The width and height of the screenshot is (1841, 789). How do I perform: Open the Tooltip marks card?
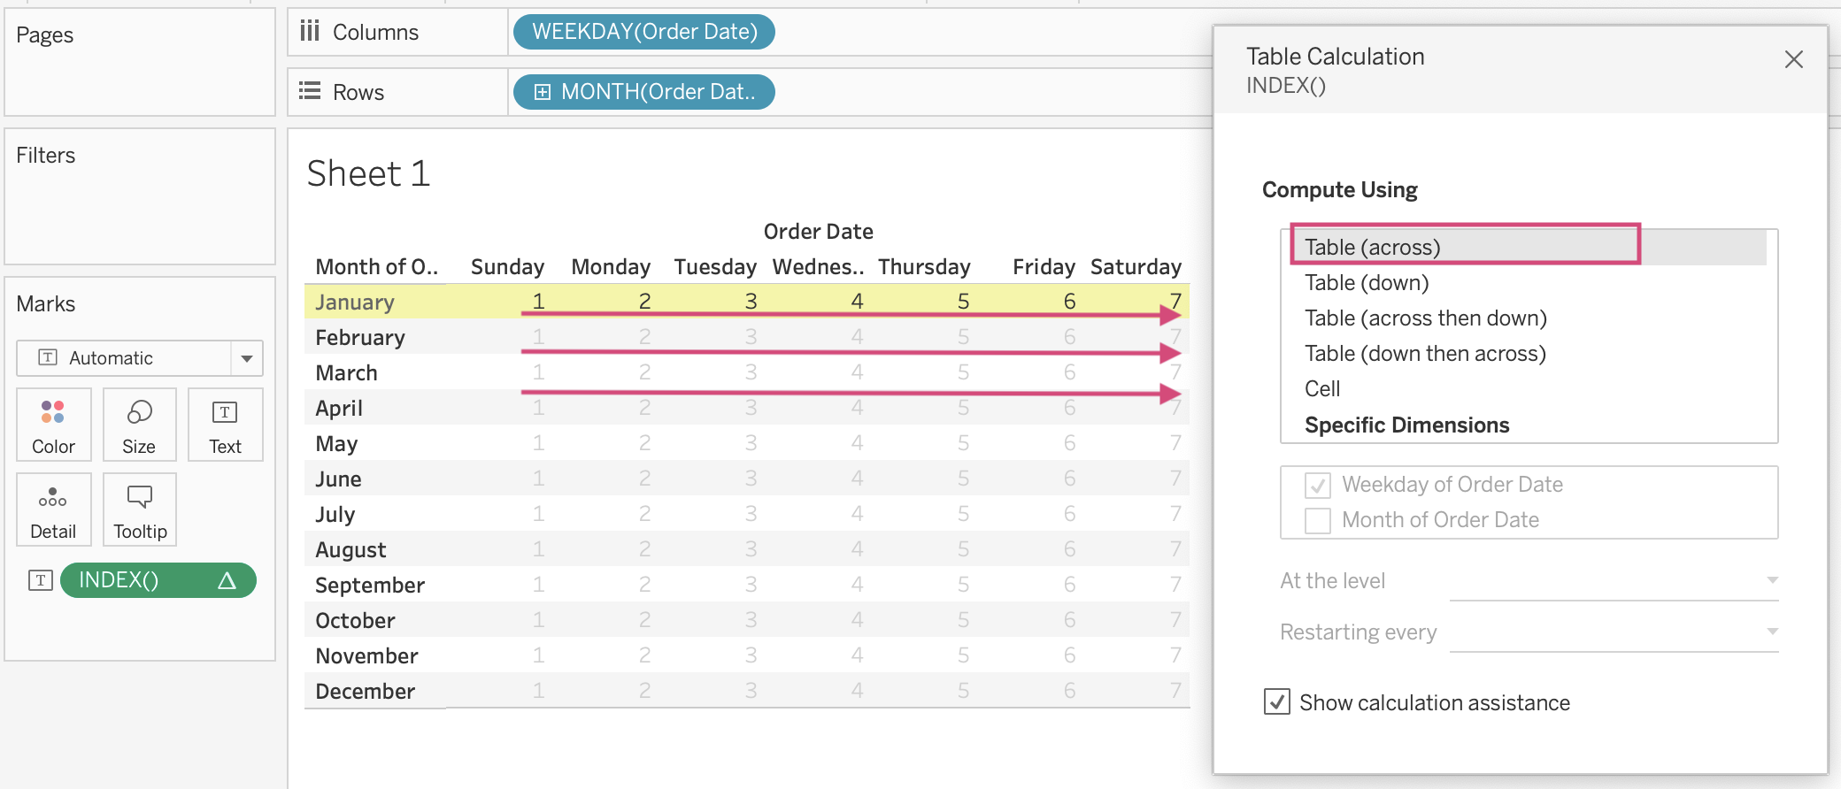(x=140, y=509)
